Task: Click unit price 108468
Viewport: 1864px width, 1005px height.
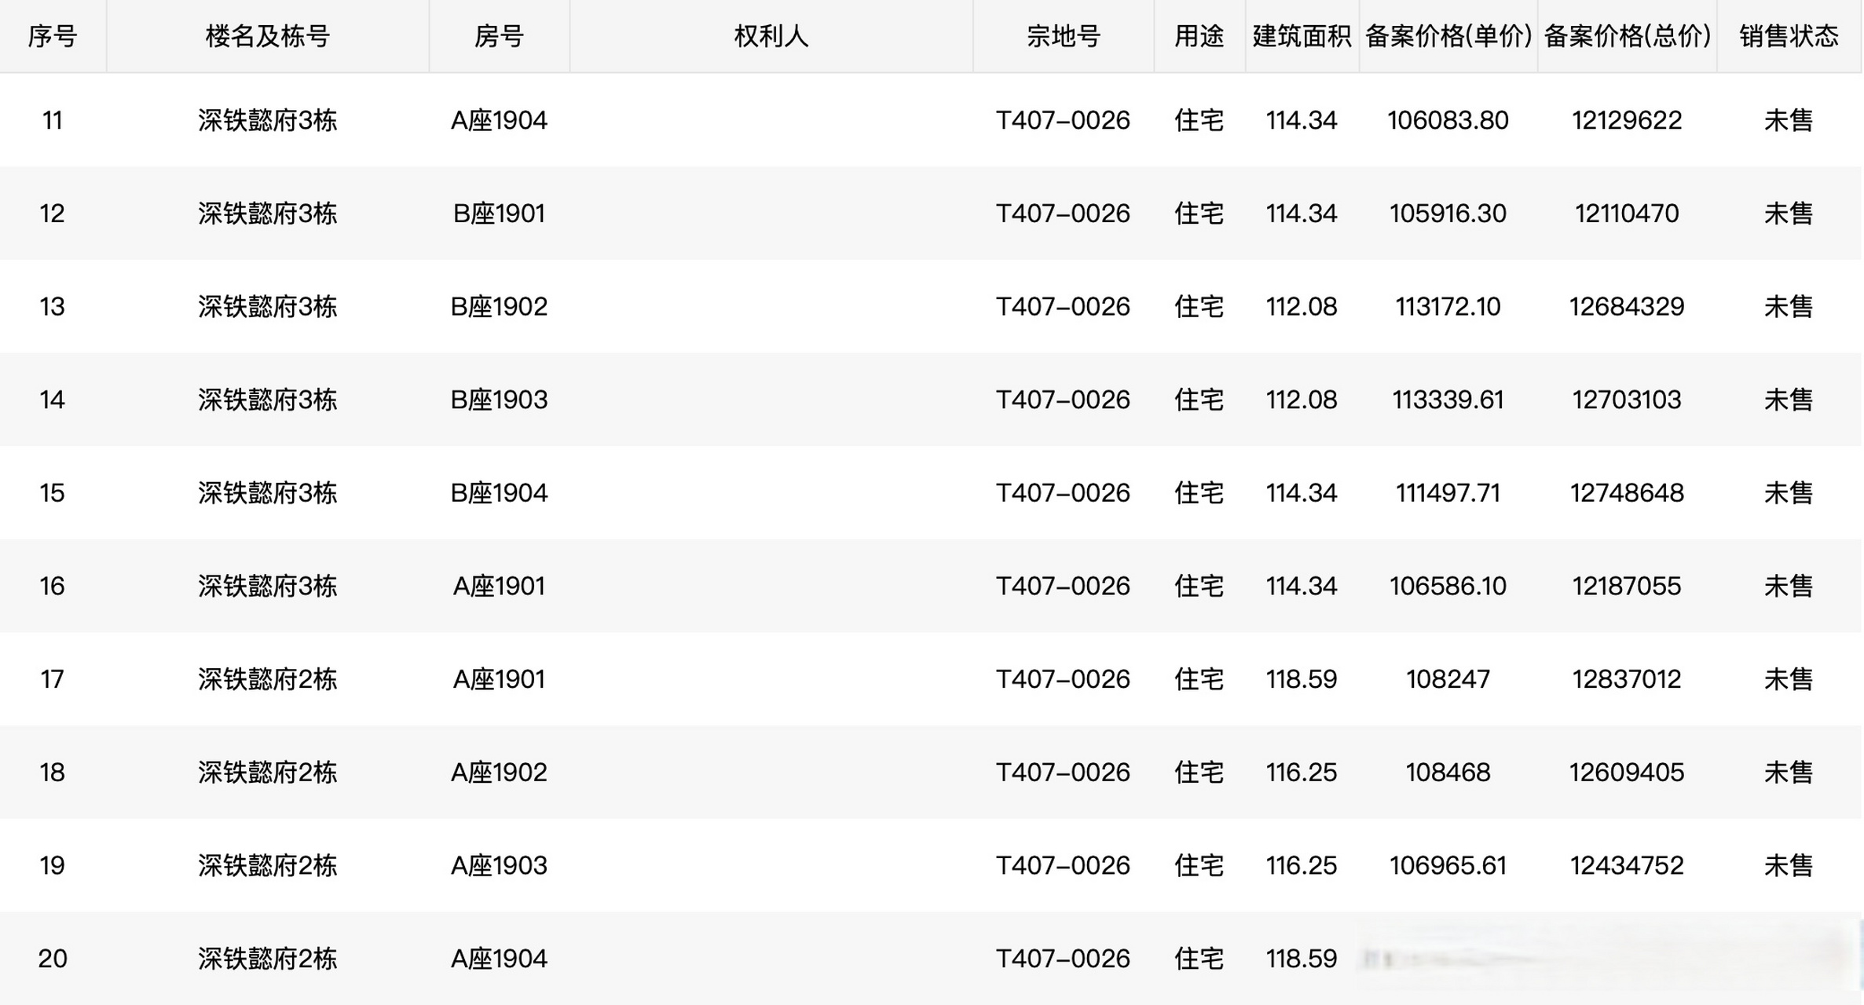Action: (x=1448, y=773)
